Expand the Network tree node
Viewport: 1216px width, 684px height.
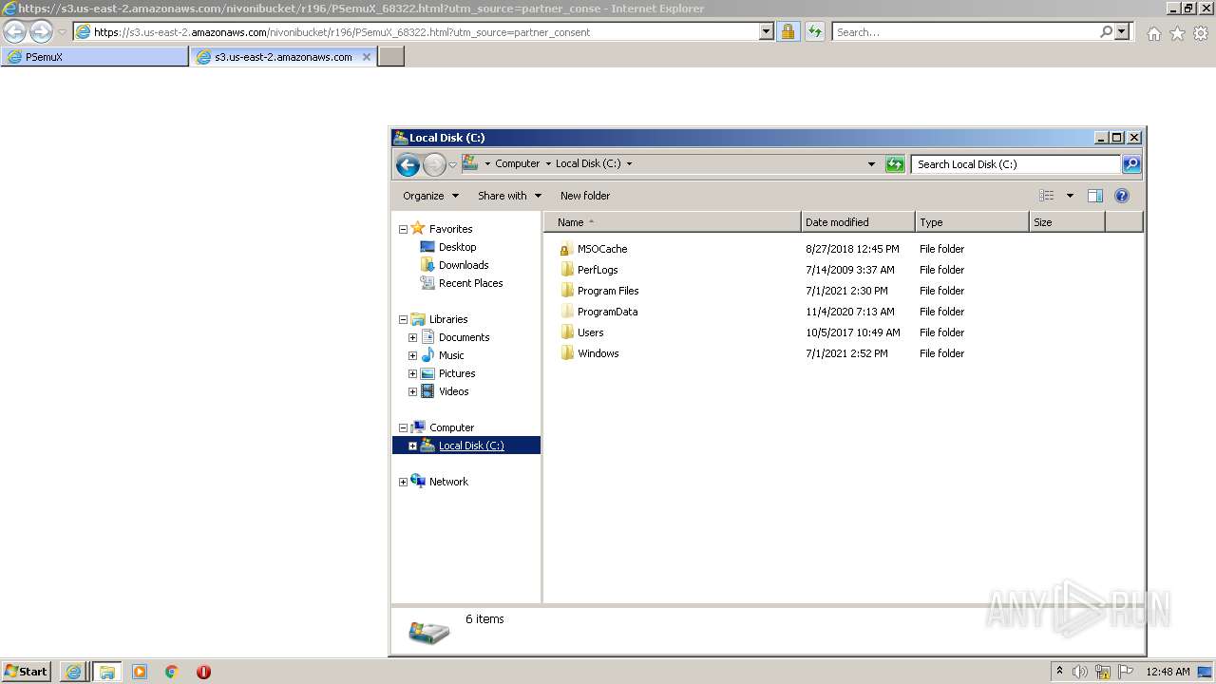coord(403,482)
